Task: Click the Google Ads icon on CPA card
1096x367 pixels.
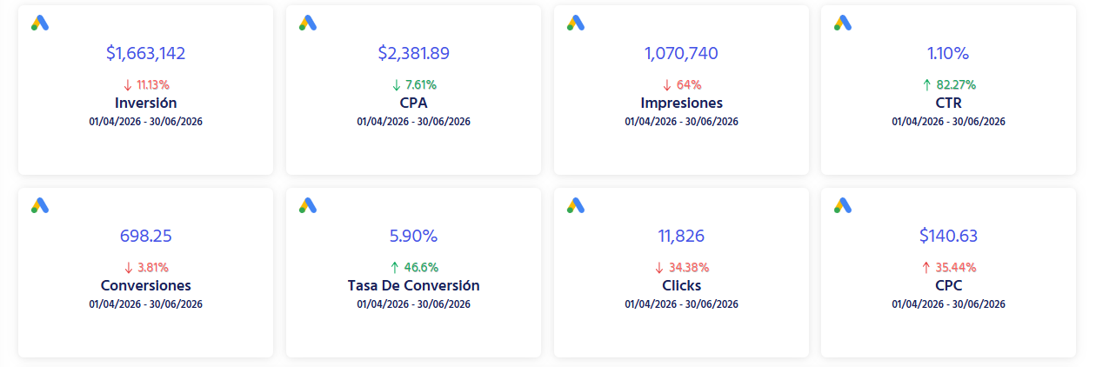Action: click(x=308, y=23)
